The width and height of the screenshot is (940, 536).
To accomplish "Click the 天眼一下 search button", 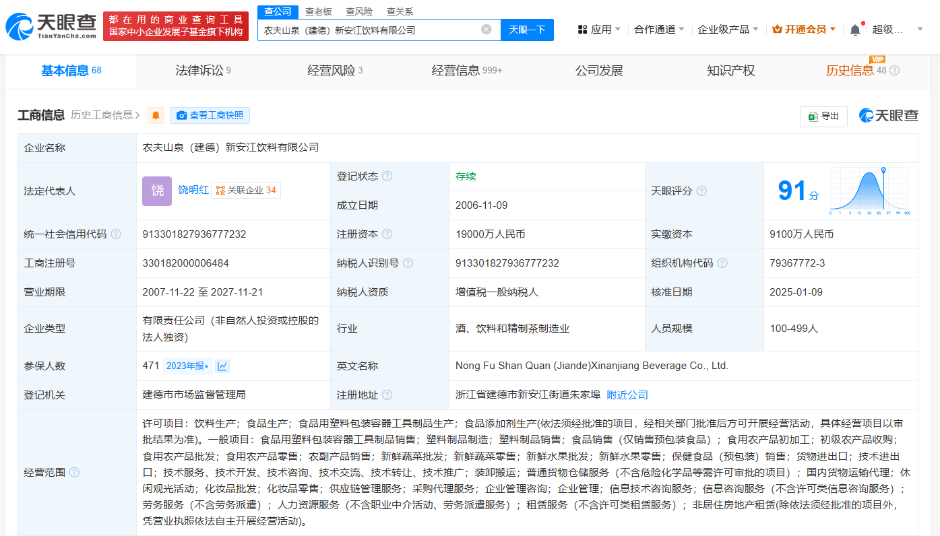I will pyautogui.click(x=527, y=30).
